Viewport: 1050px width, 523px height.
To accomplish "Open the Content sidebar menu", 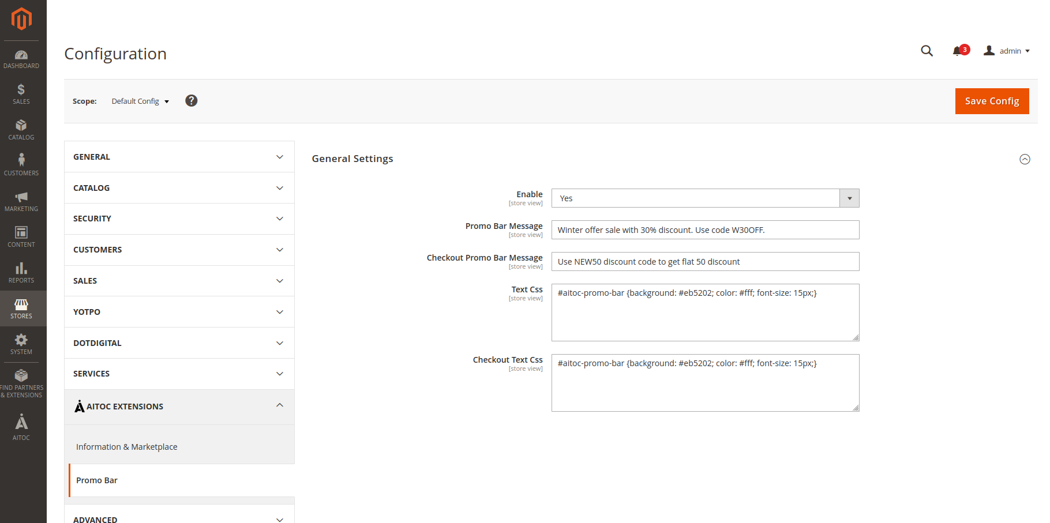I will [x=21, y=237].
